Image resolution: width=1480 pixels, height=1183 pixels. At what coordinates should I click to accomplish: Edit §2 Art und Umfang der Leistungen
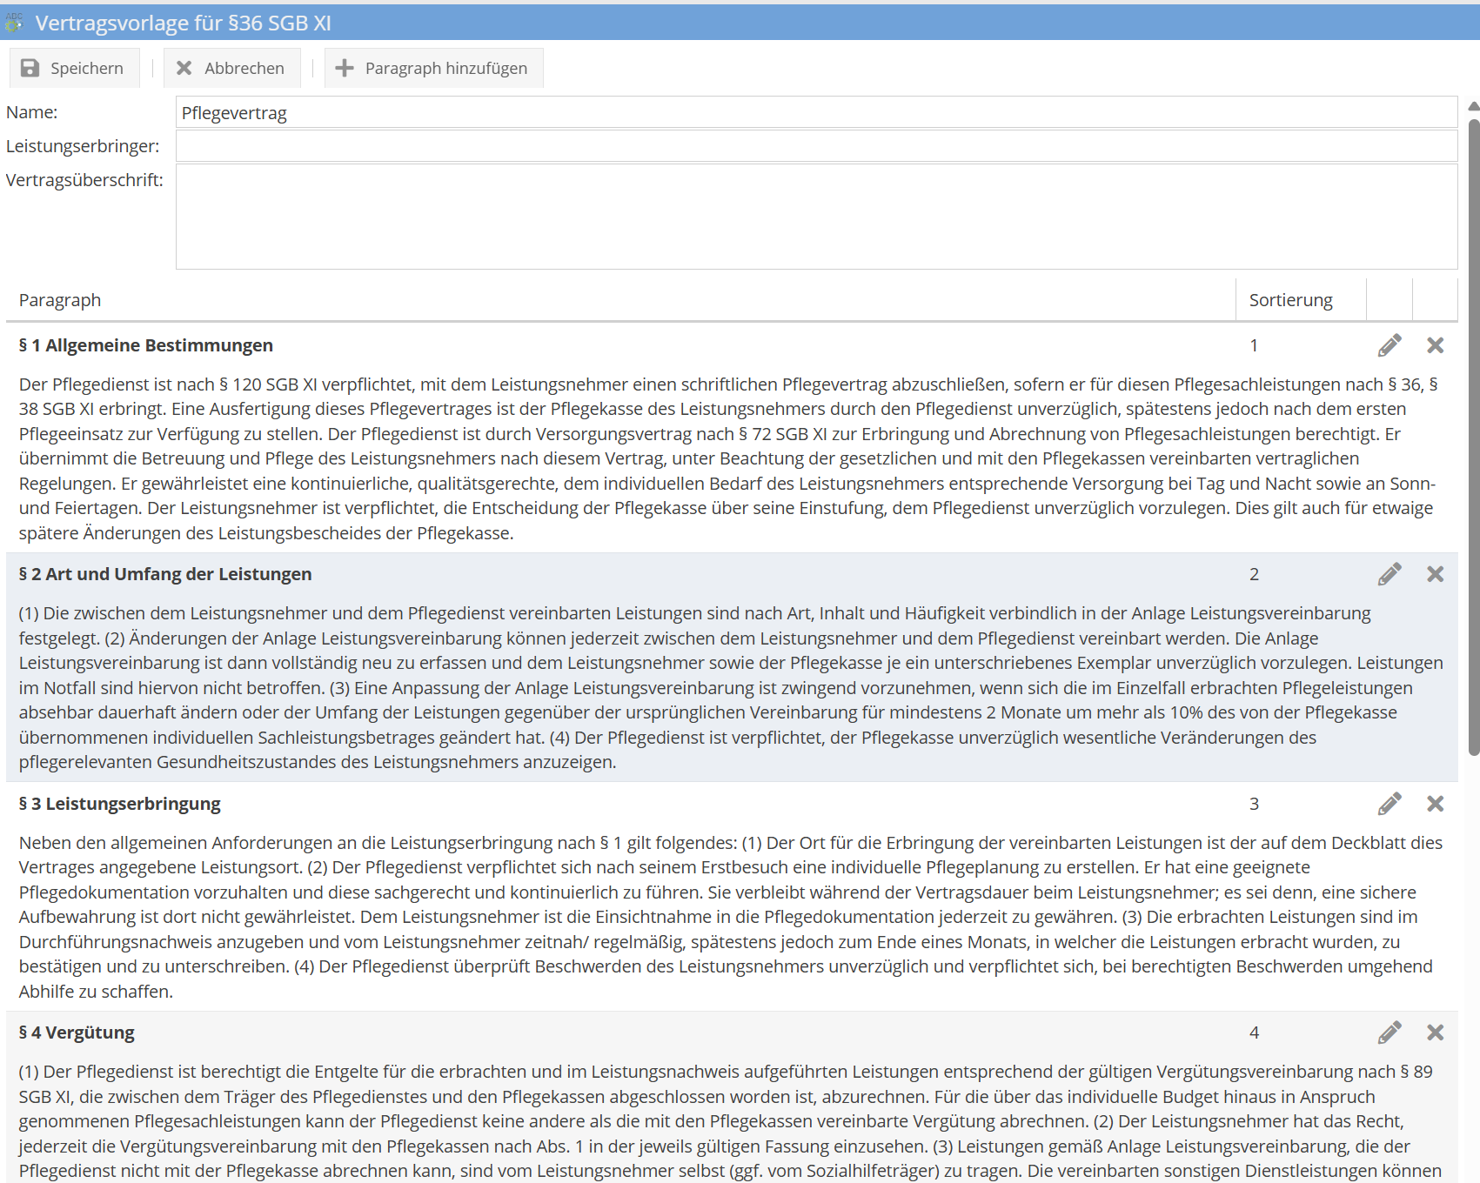[x=1390, y=574]
